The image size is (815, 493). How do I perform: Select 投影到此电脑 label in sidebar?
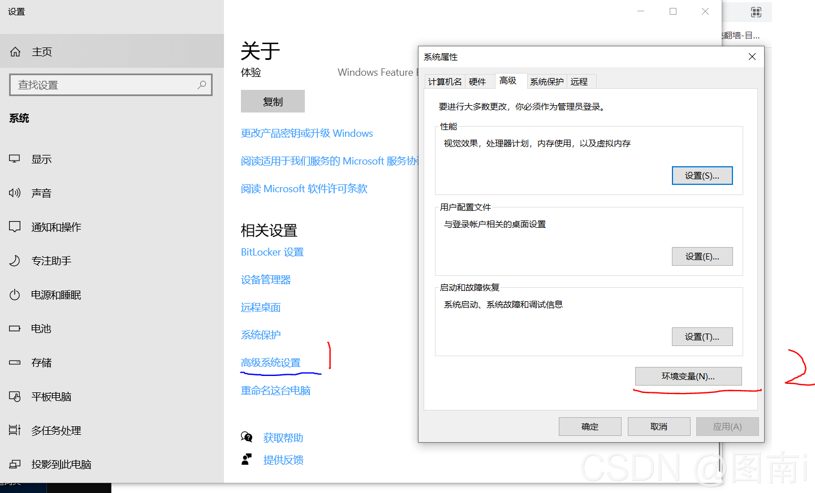(x=61, y=465)
